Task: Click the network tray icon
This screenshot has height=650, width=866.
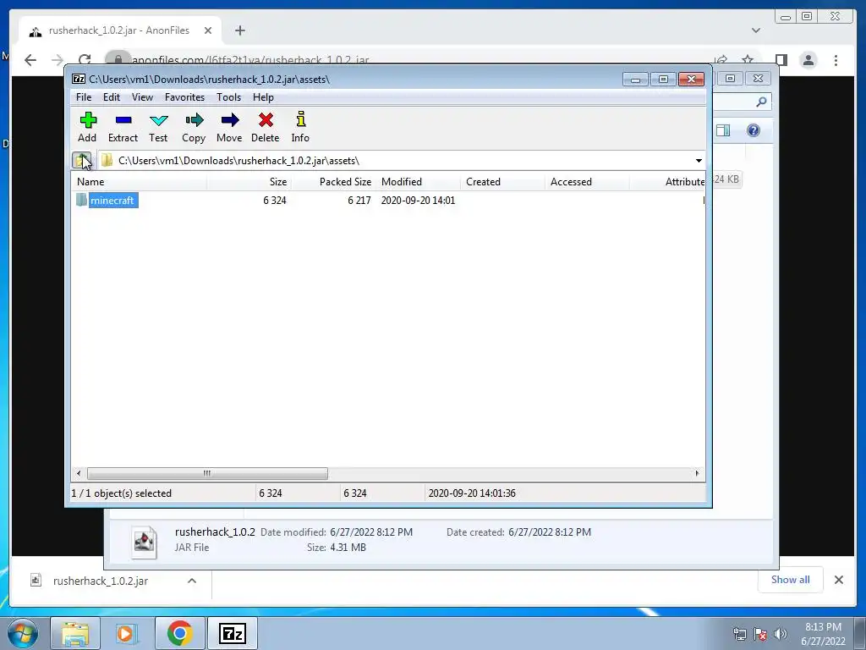Action: [739, 634]
